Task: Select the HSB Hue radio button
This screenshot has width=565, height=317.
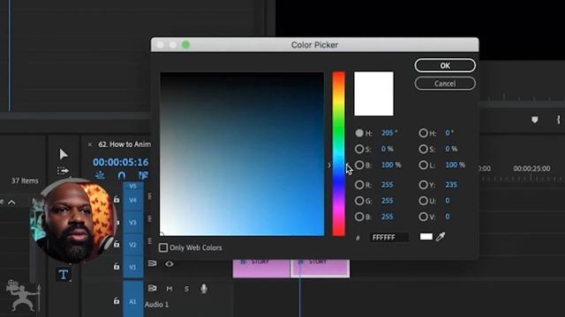Action: [359, 133]
